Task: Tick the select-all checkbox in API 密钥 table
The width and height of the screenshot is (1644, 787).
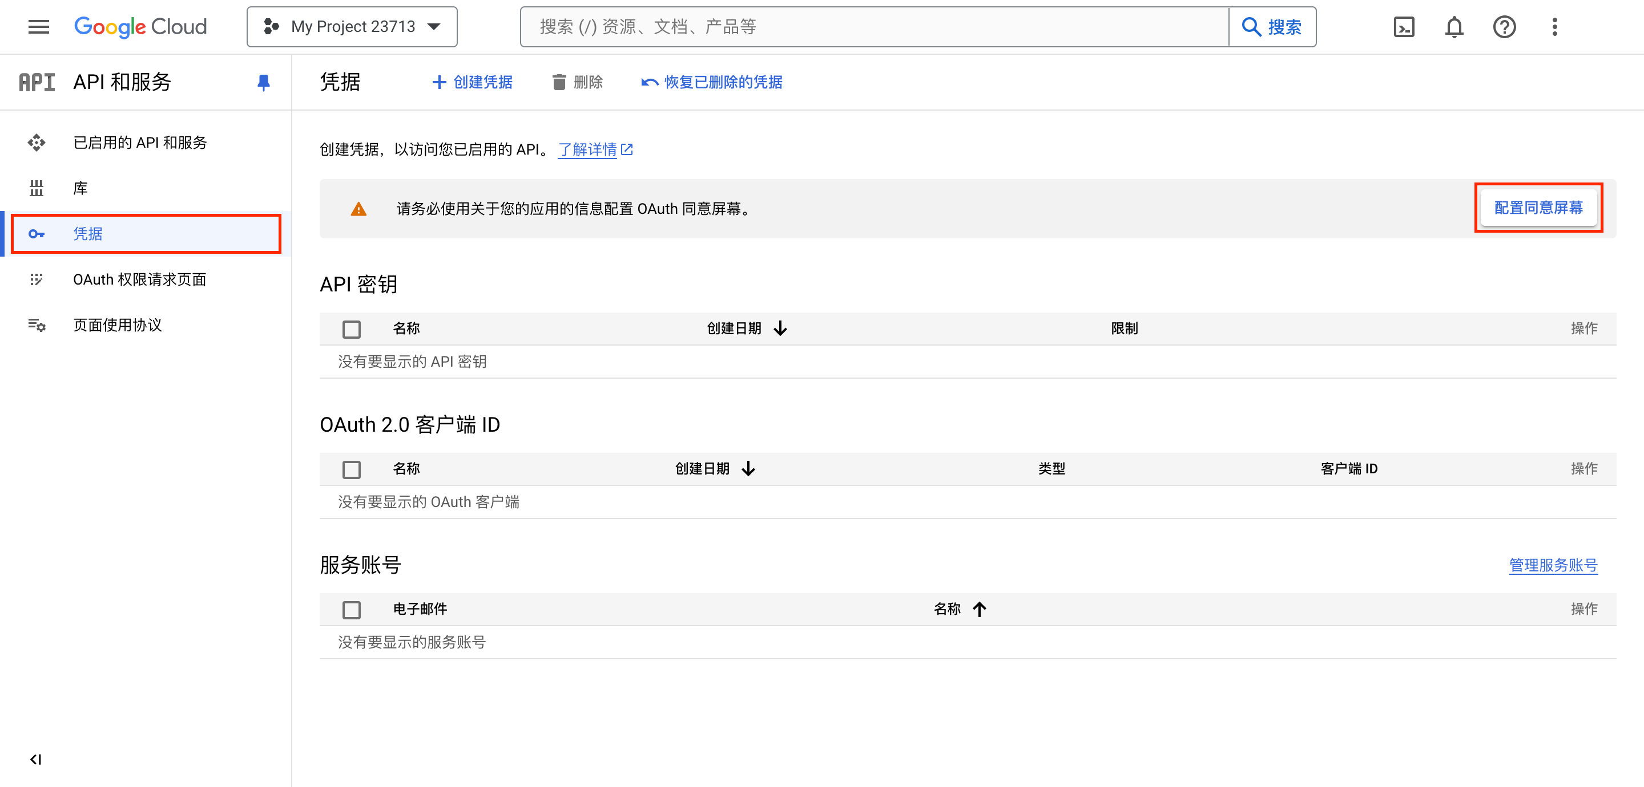Action: click(352, 329)
